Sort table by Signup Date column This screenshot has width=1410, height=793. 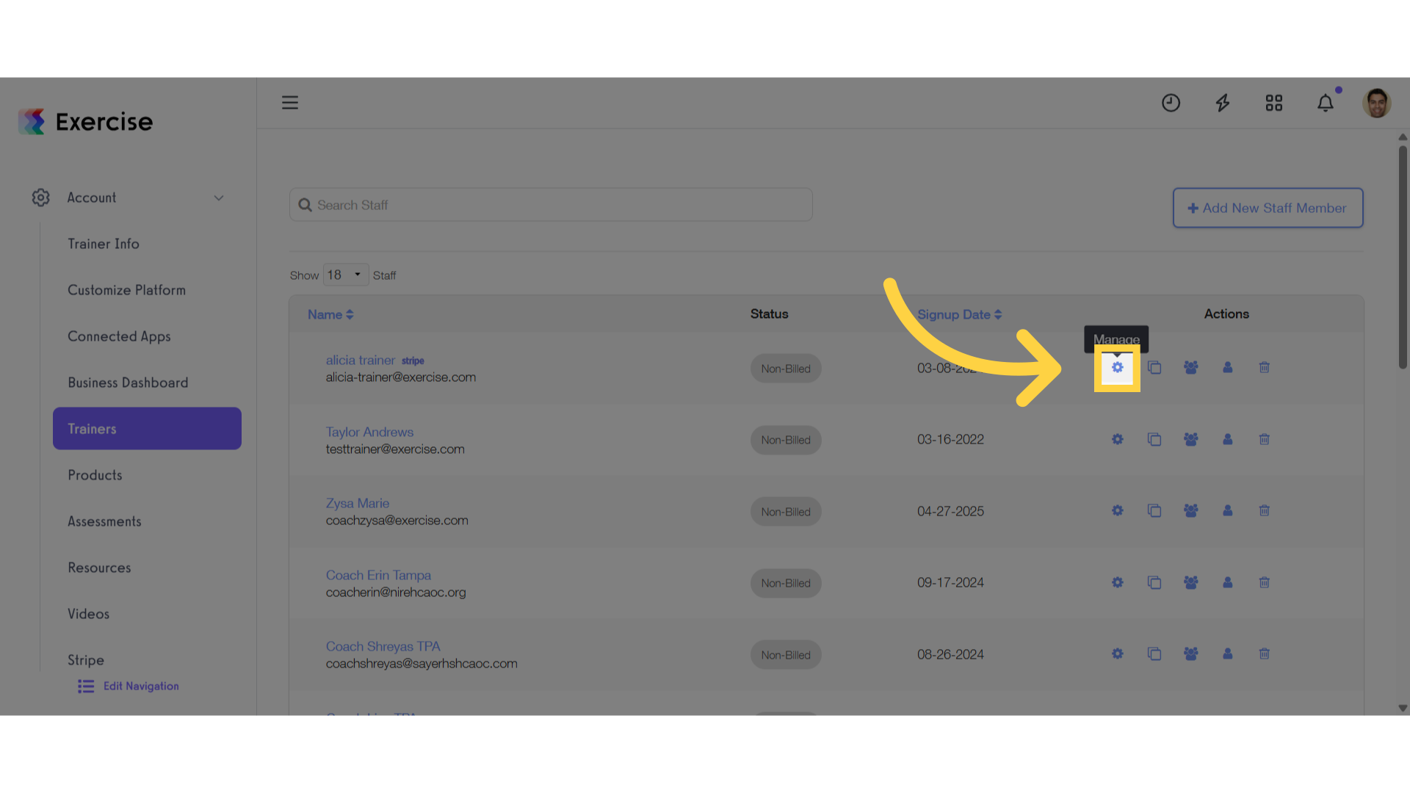tap(959, 314)
